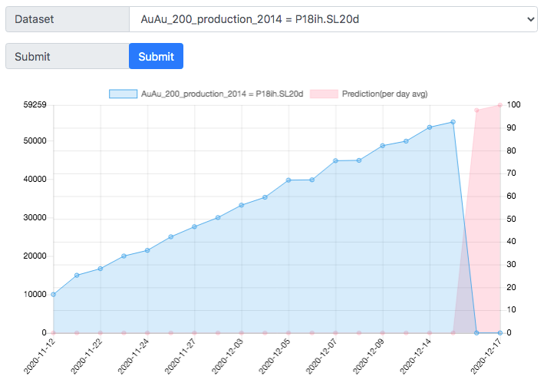Click the '2020-11-12' x-axis date label
The width and height of the screenshot is (544, 383).
(x=39, y=356)
